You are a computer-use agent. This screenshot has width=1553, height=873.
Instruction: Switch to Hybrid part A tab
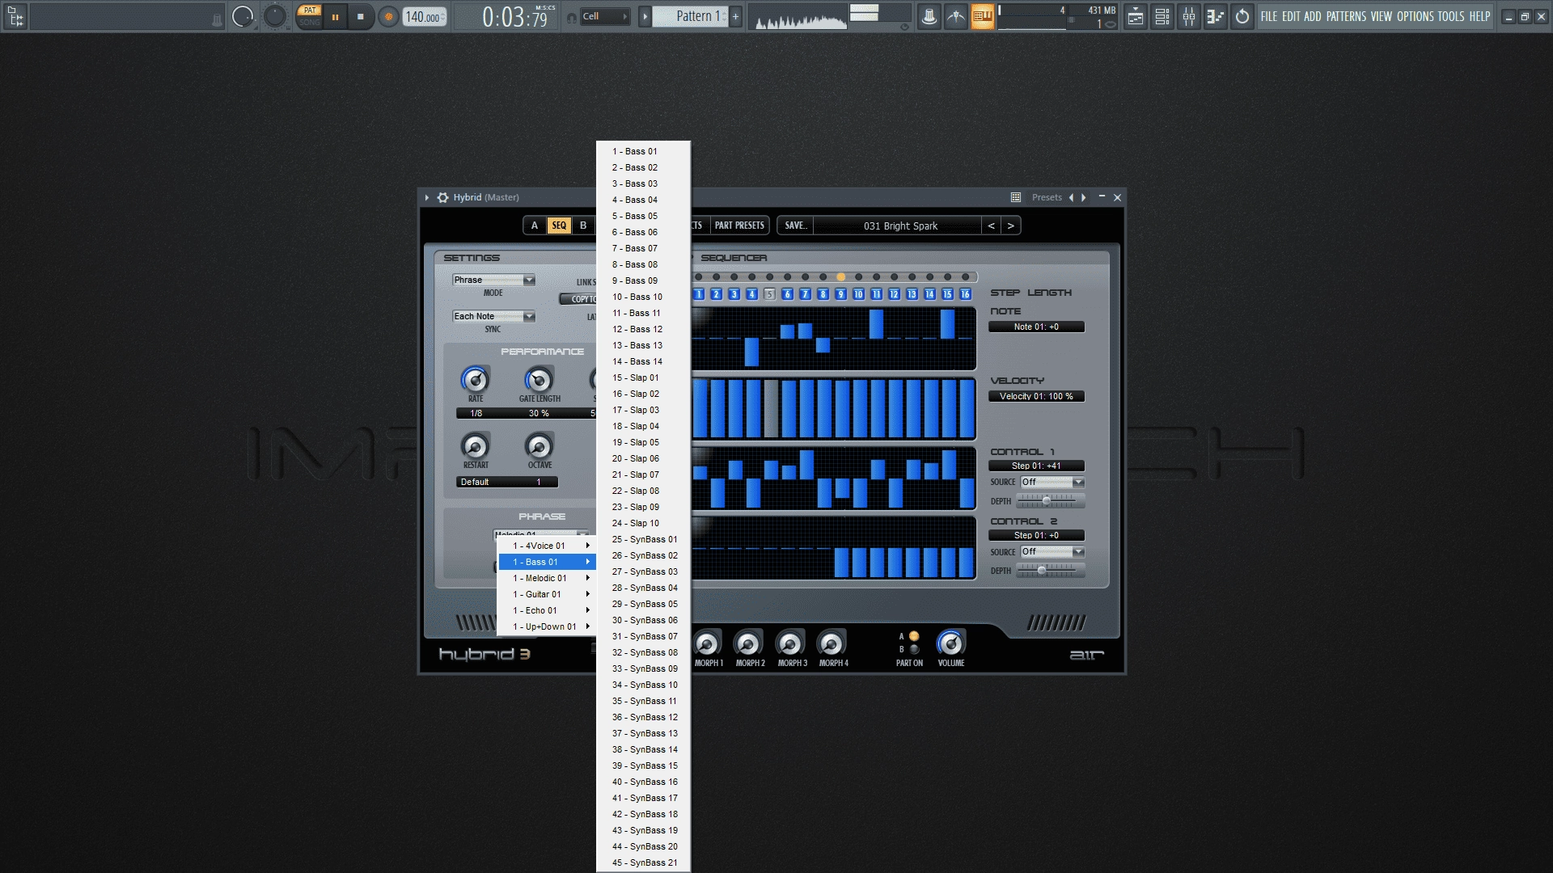click(534, 226)
